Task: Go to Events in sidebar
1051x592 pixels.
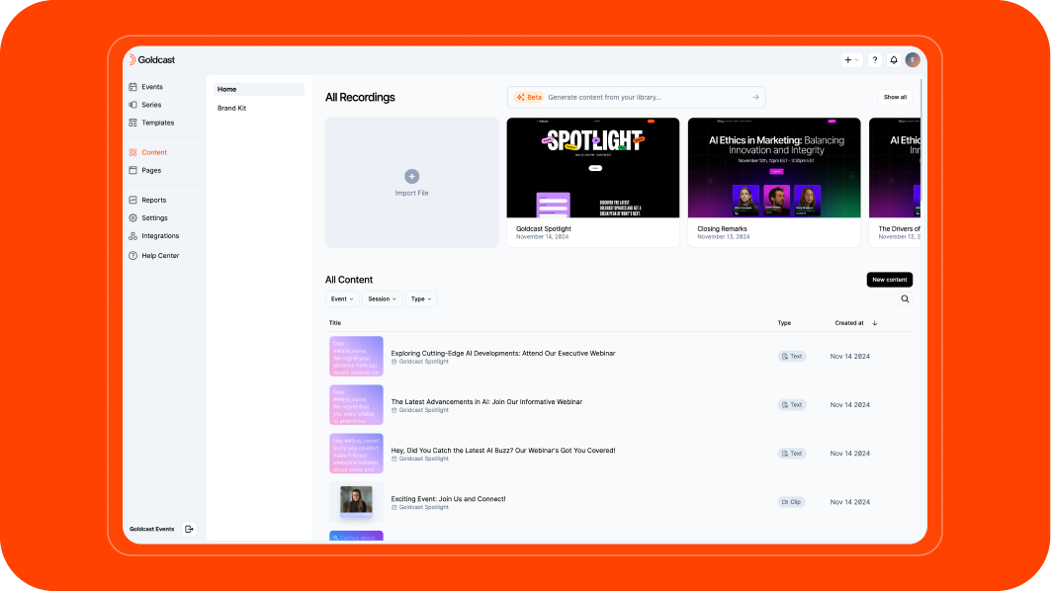Action: pyautogui.click(x=151, y=87)
